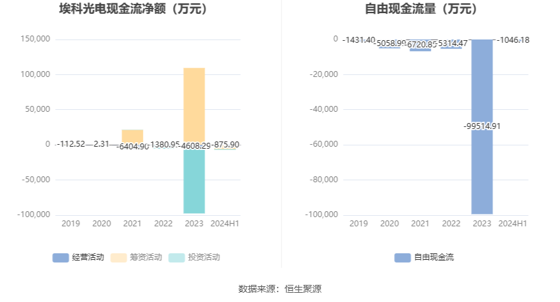Click the -5058.99 data label
Image resolution: width=560 pixels, height=302 pixels.
[389, 43]
